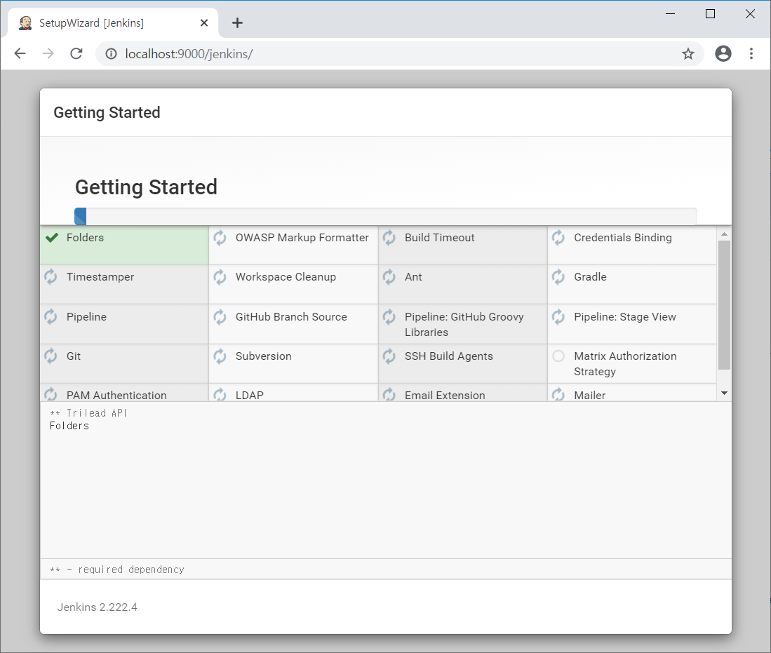The image size is (771, 653).
Task: Click the plugin list scroll-down arrow
Action: pos(724,393)
